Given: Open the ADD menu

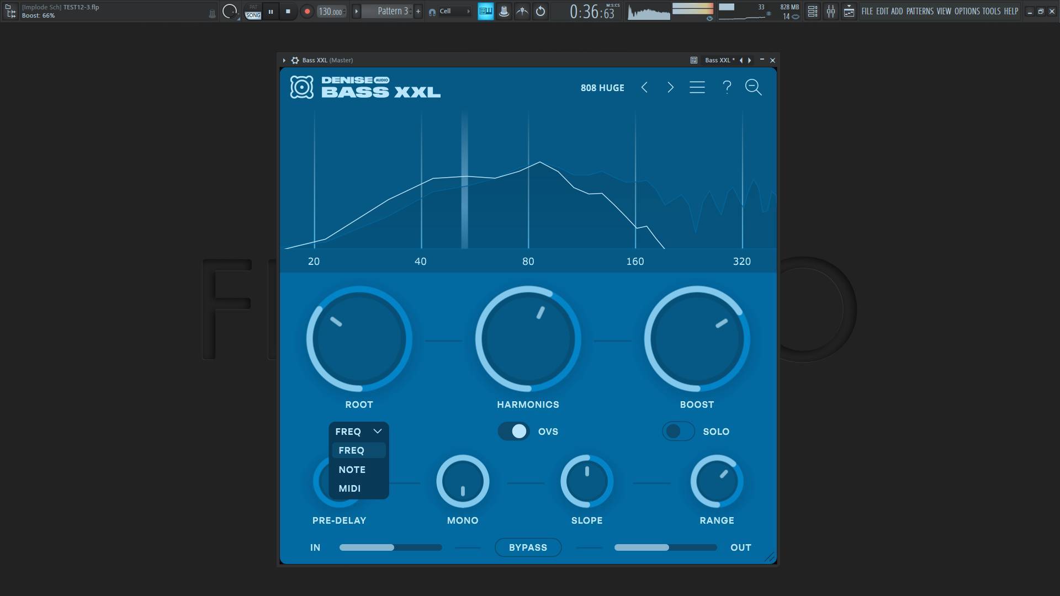Looking at the screenshot, I should [897, 11].
